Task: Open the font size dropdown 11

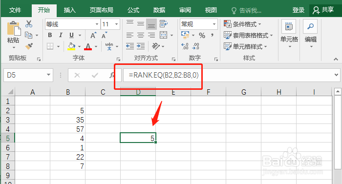Action: [x=116, y=24]
